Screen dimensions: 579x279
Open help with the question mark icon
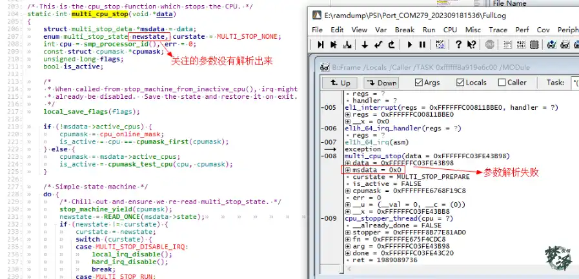[x=458, y=45]
